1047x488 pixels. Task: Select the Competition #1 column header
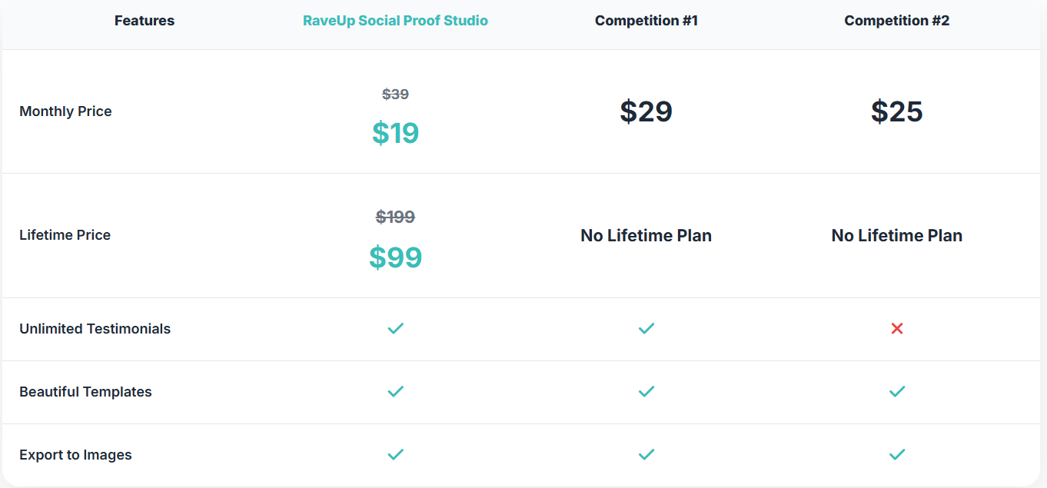pos(646,21)
